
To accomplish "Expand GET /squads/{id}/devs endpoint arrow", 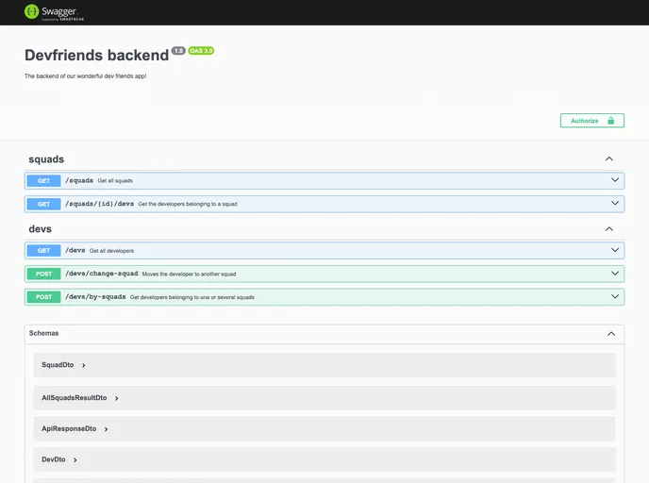I will pyautogui.click(x=615, y=204).
